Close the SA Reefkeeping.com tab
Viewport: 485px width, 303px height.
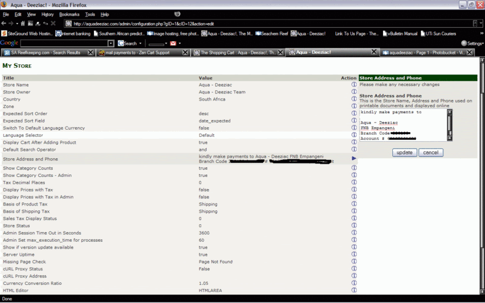click(90, 53)
